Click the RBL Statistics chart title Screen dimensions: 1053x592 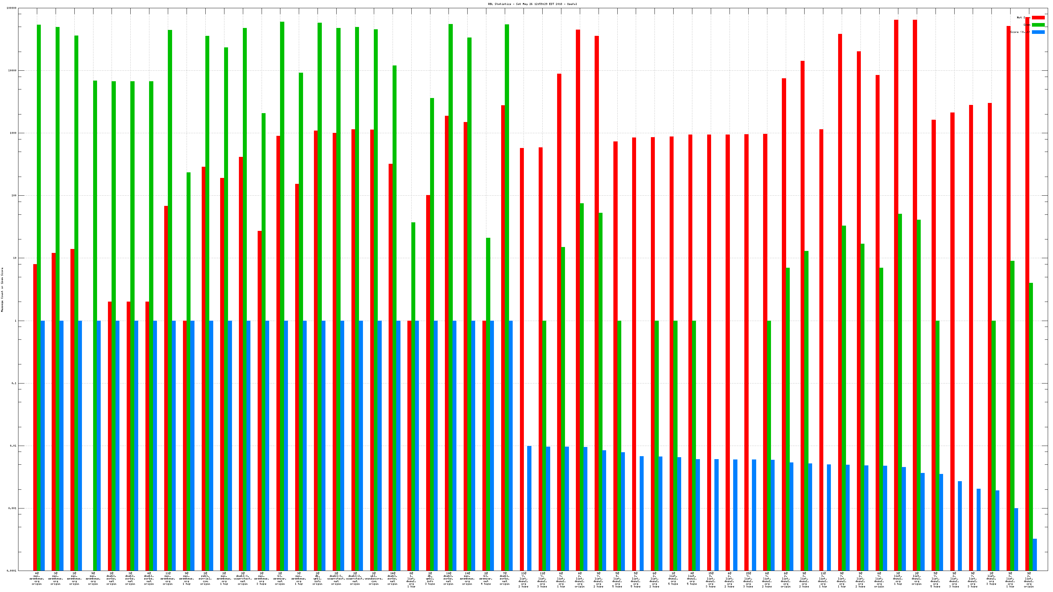pyautogui.click(x=532, y=4)
